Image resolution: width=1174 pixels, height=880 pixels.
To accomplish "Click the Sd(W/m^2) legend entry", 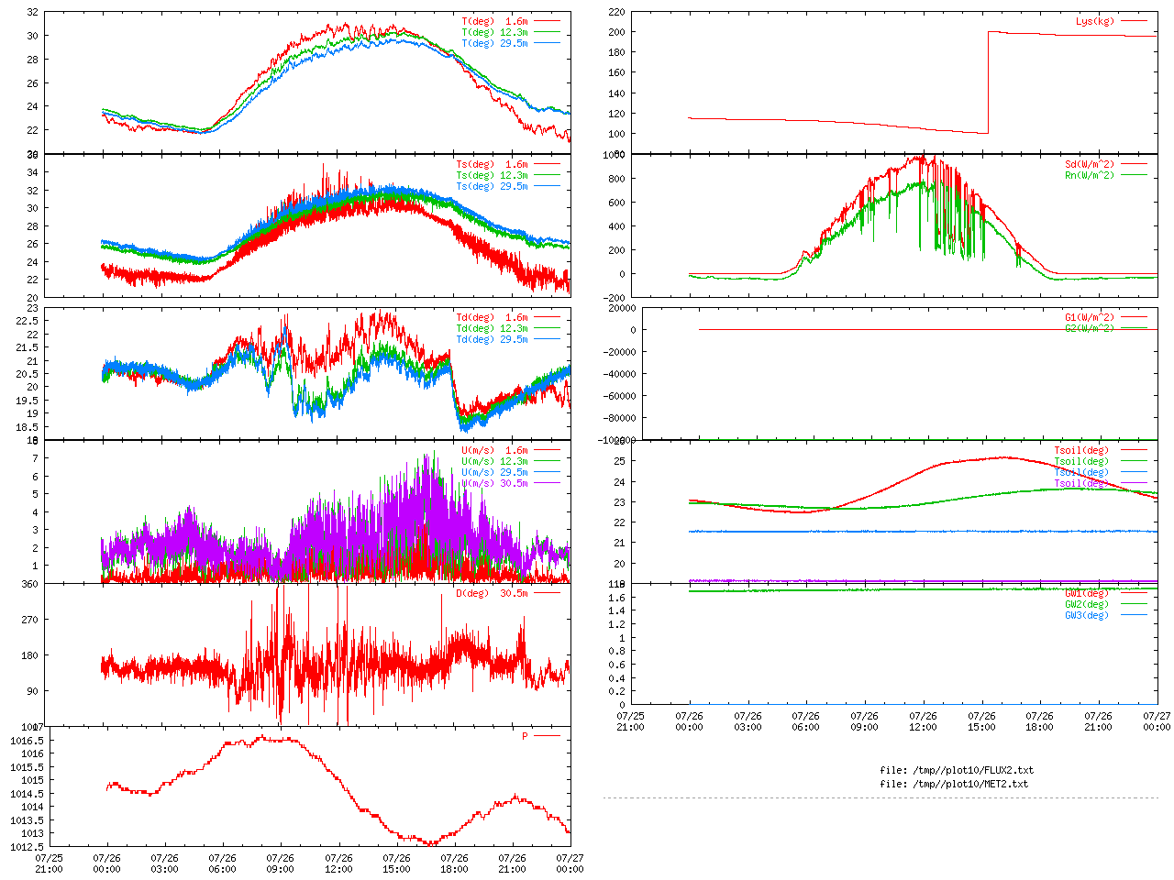I will [x=1090, y=165].
